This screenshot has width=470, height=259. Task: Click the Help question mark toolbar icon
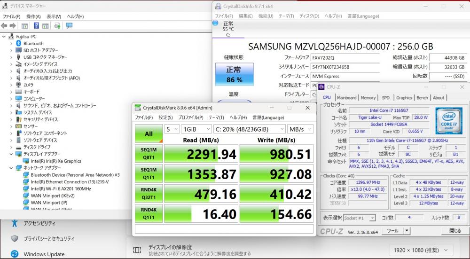tap(36, 26)
